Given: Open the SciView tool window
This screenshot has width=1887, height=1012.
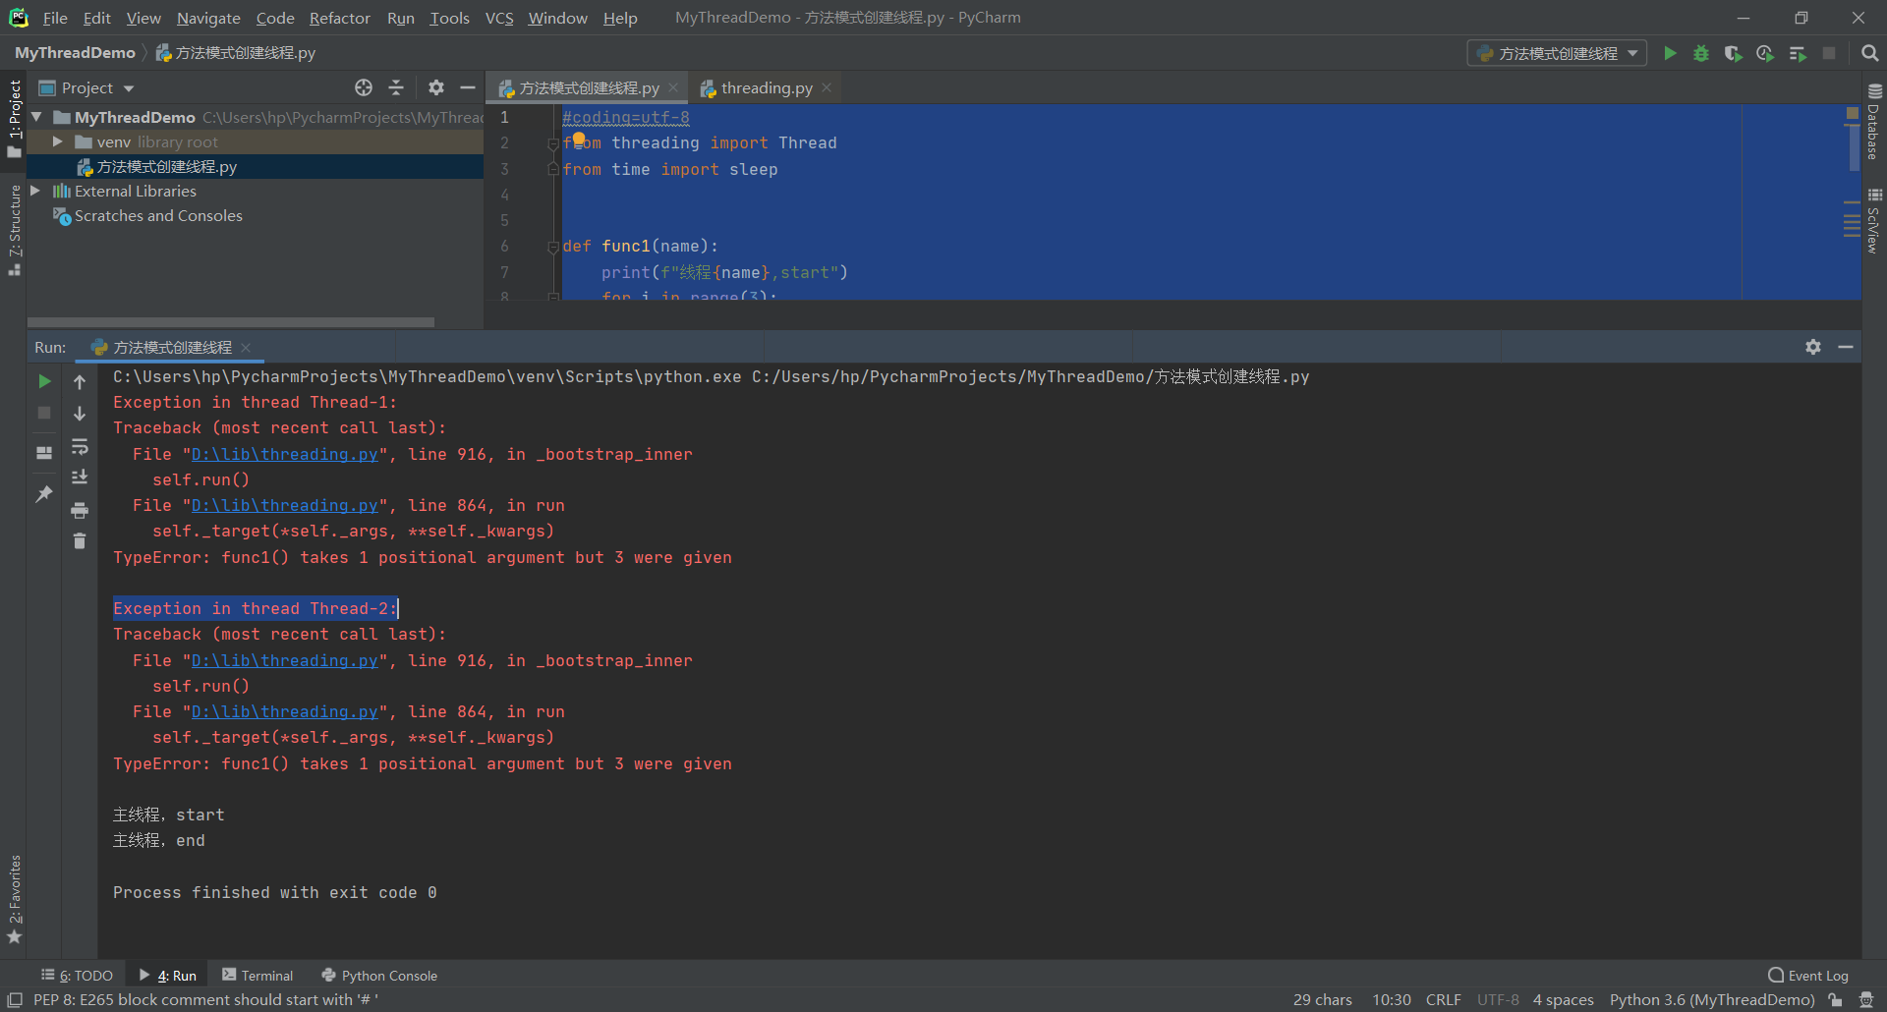Looking at the screenshot, I should point(1874,222).
